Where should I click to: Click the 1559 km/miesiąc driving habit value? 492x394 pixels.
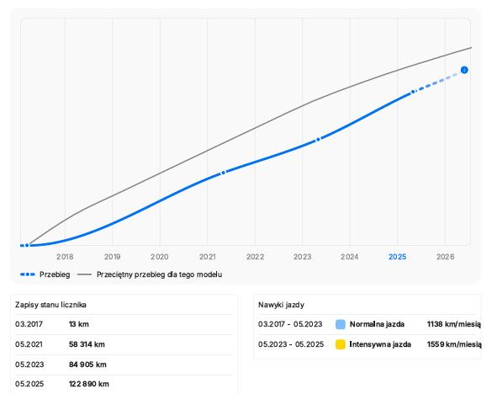(453, 344)
